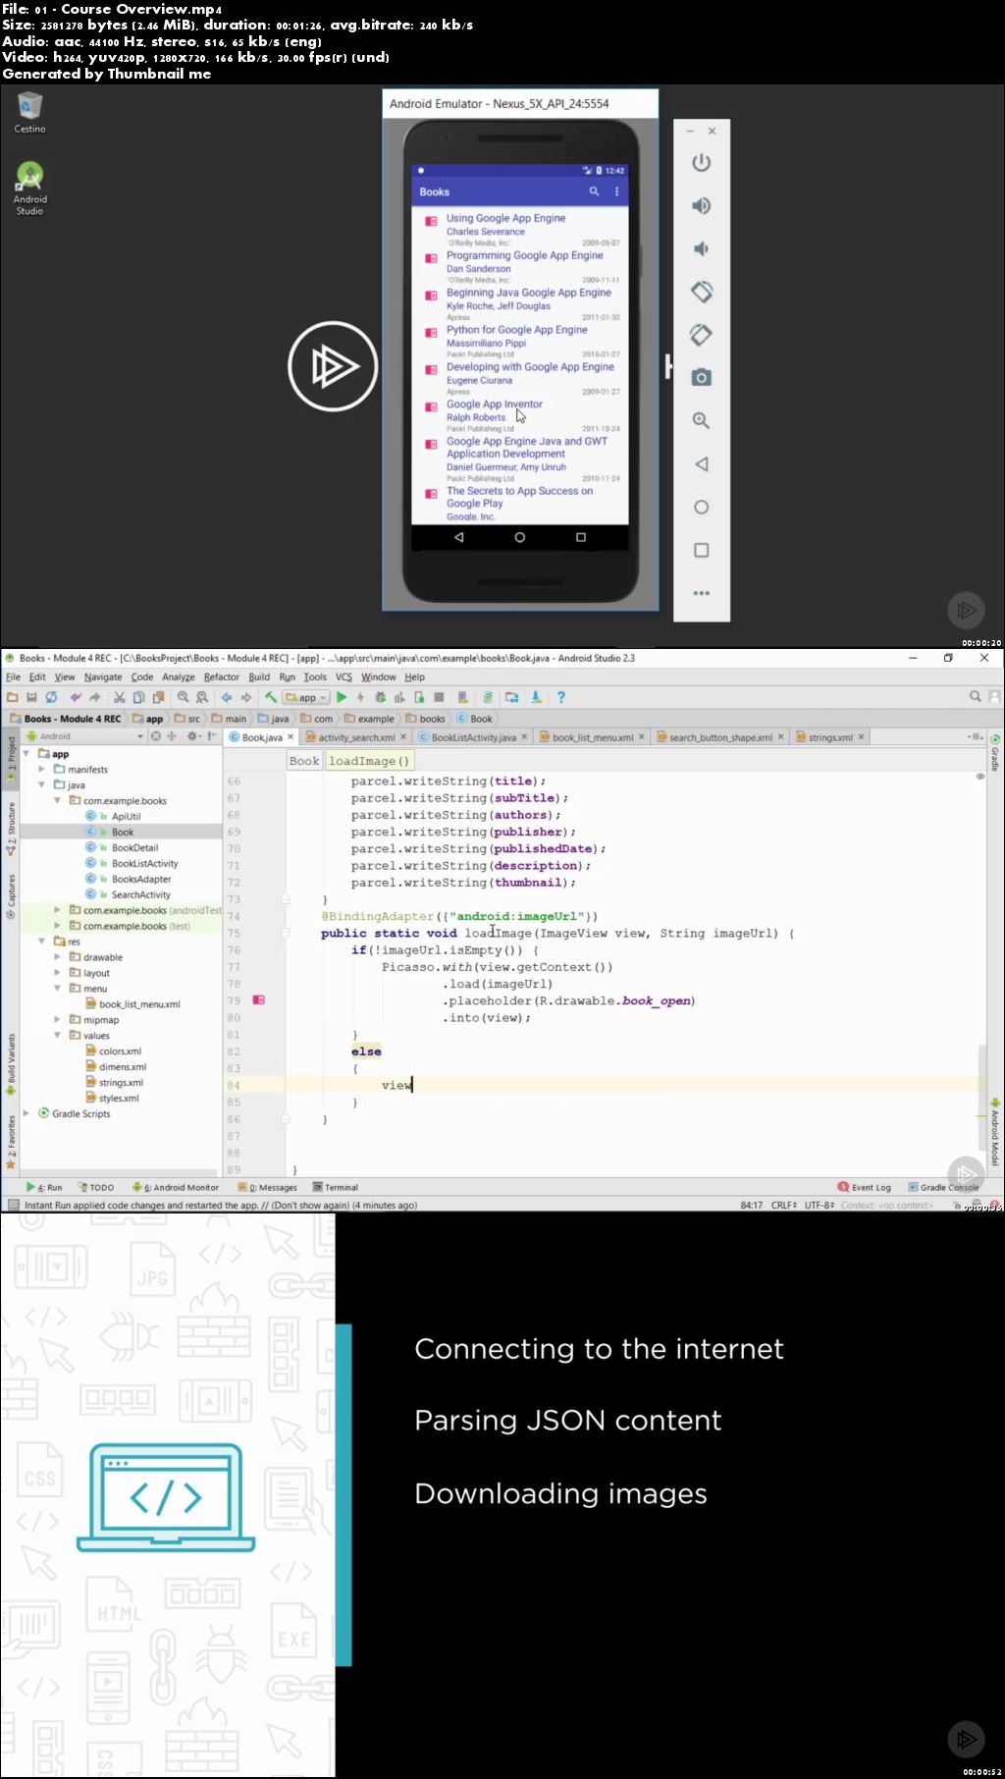Switch to the activity_search.xml tab

355,737
